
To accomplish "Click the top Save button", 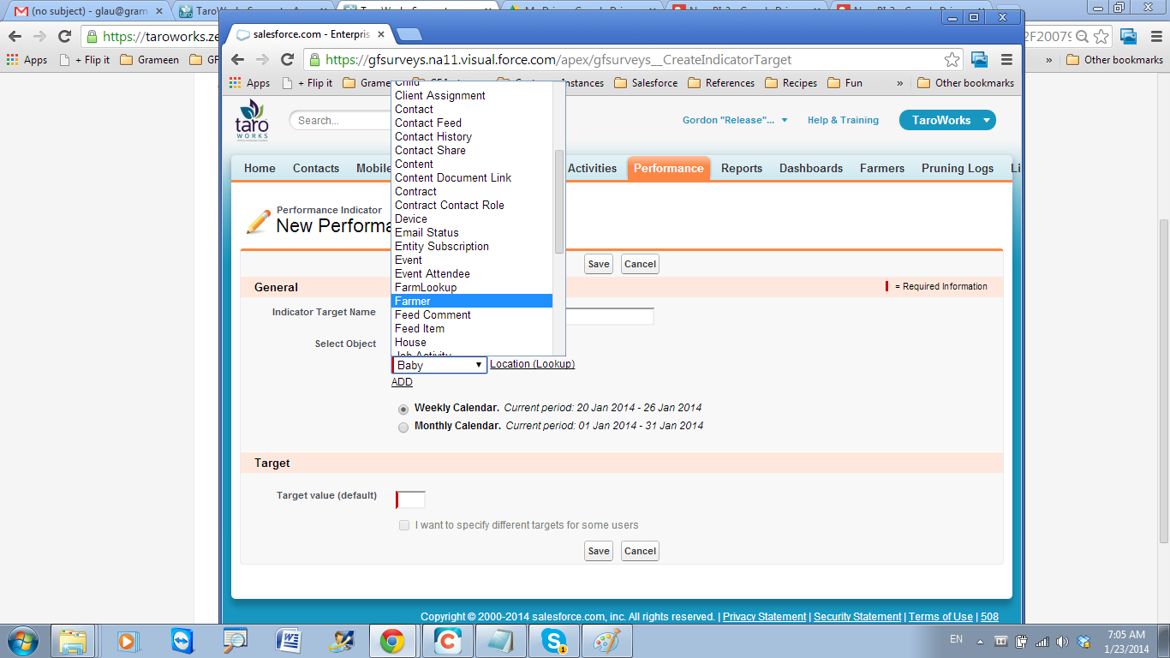I will (x=599, y=264).
